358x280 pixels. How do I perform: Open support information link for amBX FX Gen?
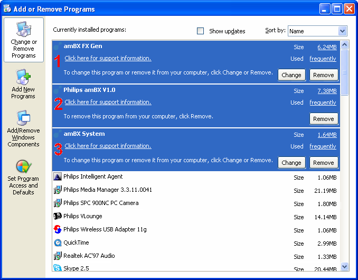[x=108, y=58]
